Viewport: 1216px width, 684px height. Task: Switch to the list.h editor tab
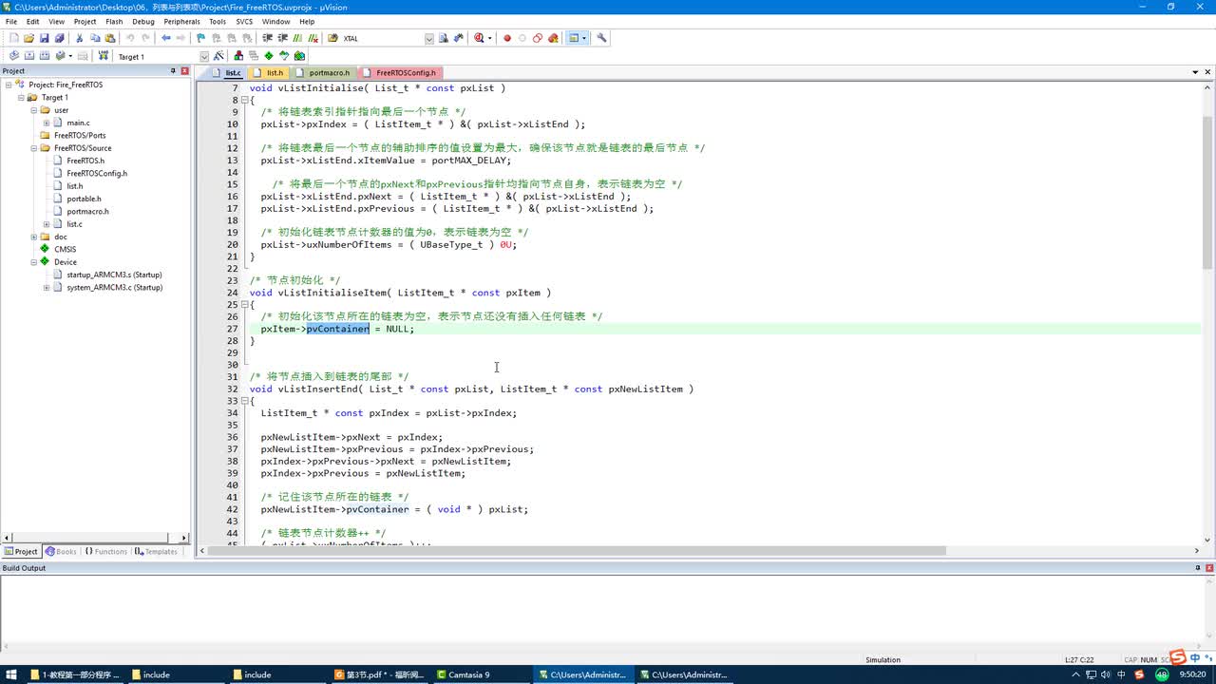[269, 72]
